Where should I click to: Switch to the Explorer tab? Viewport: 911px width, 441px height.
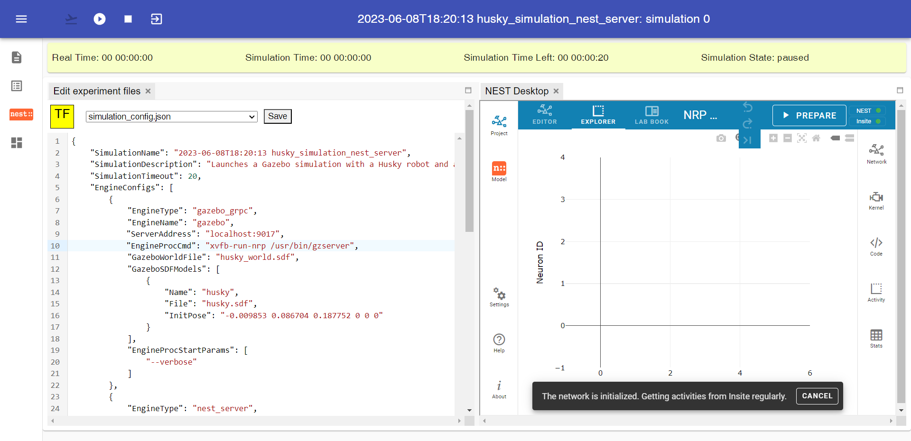(598, 115)
